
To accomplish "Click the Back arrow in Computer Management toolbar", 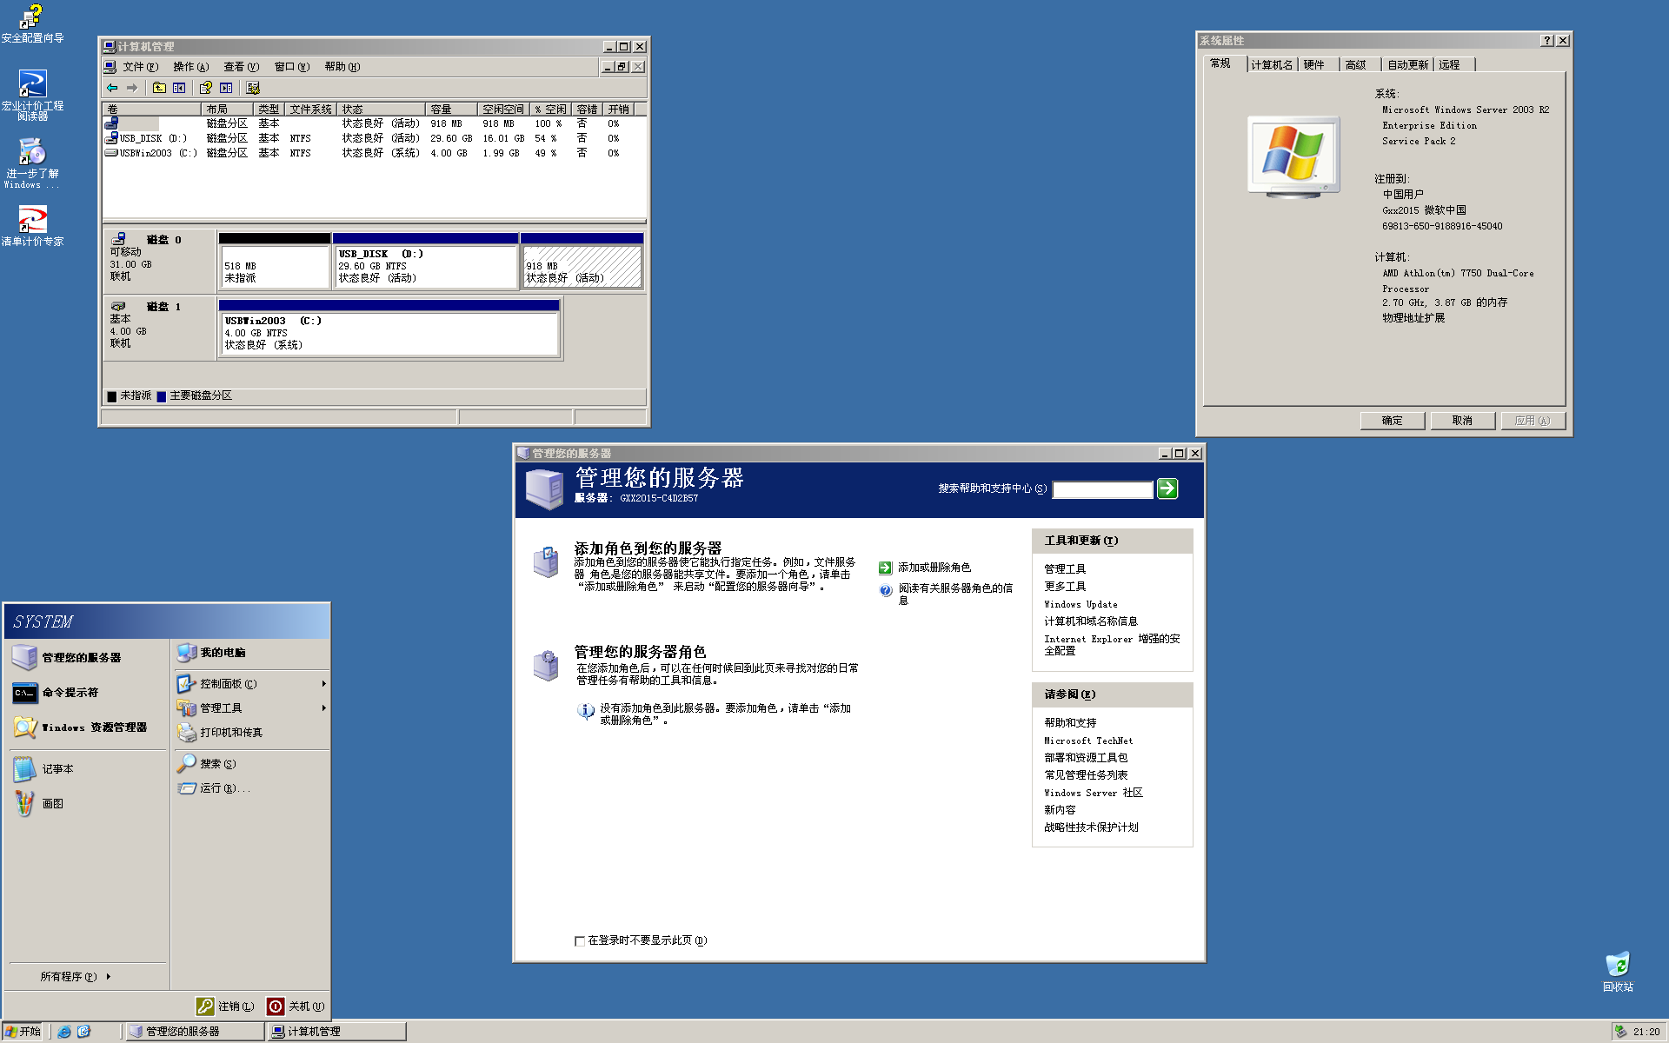I will (x=112, y=88).
